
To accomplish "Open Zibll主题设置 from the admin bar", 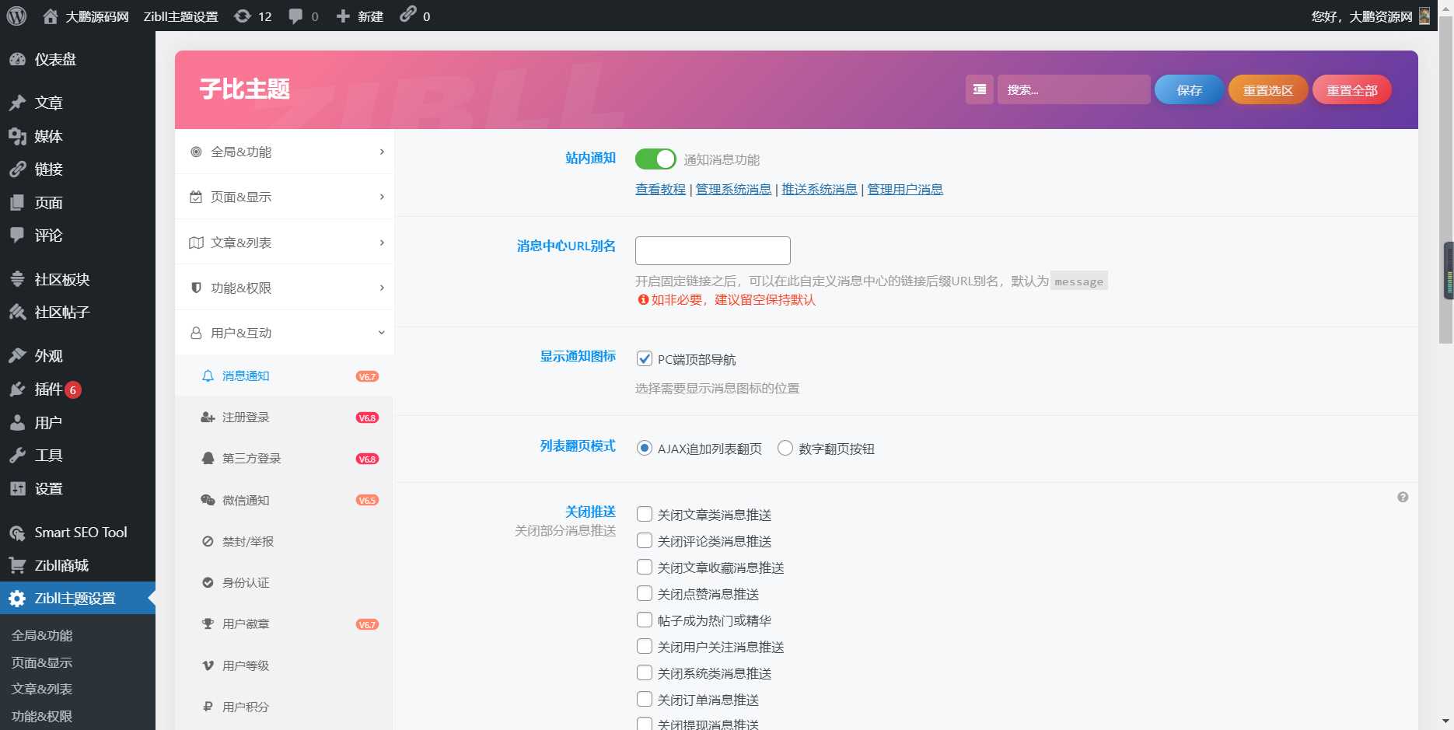I will (181, 16).
